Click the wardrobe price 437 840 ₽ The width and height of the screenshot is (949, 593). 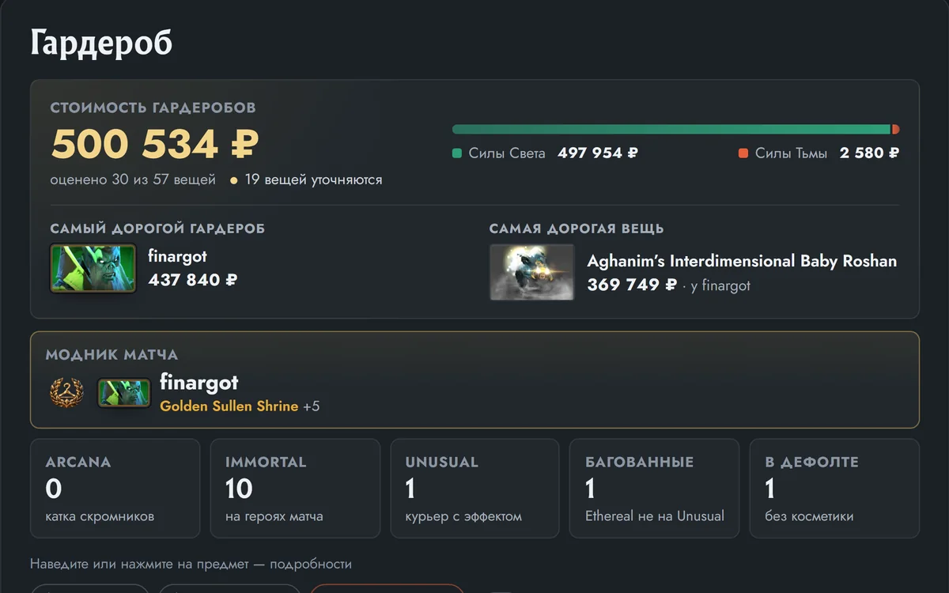point(193,280)
